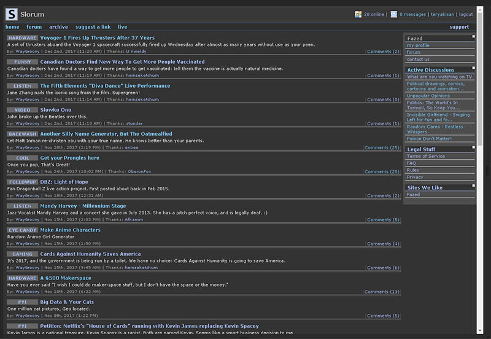Image resolution: width=491 pixels, height=339 pixels.
Task: Click heinzeketchum thanks link on Canadian Doctors post
Action: tap(142, 76)
